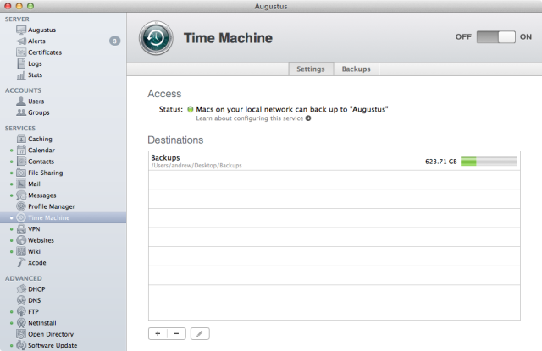Open the Certificates icon
The image size is (542, 351).
pos(21,52)
